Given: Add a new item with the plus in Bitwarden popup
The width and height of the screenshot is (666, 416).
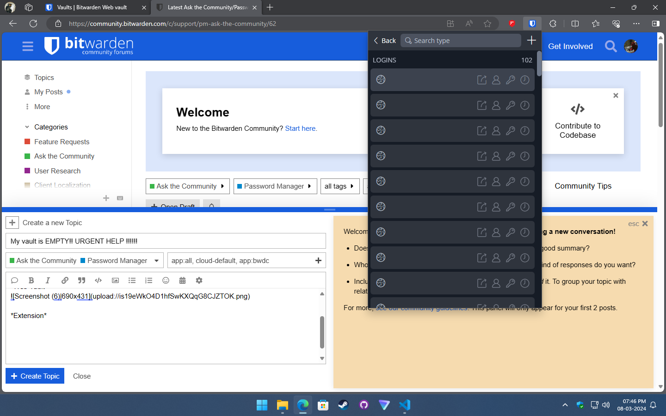Looking at the screenshot, I should pos(531,40).
